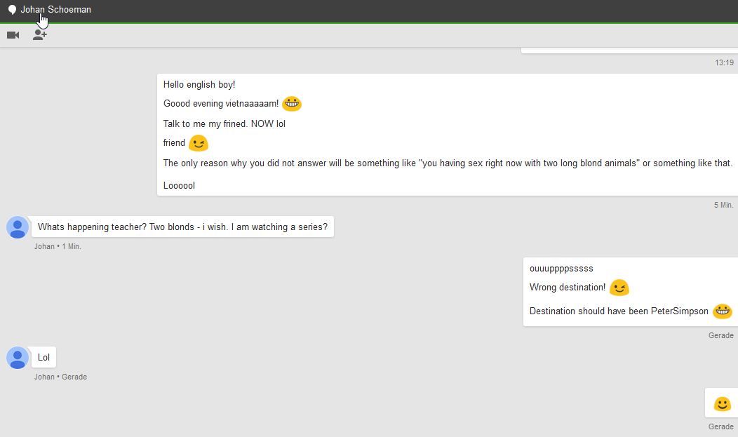Click the 'Johan • 1 Min.' sender label
Image resolution: width=738 pixels, height=437 pixels.
[x=58, y=246]
